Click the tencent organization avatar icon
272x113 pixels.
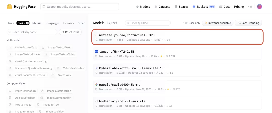[x=97, y=51]
